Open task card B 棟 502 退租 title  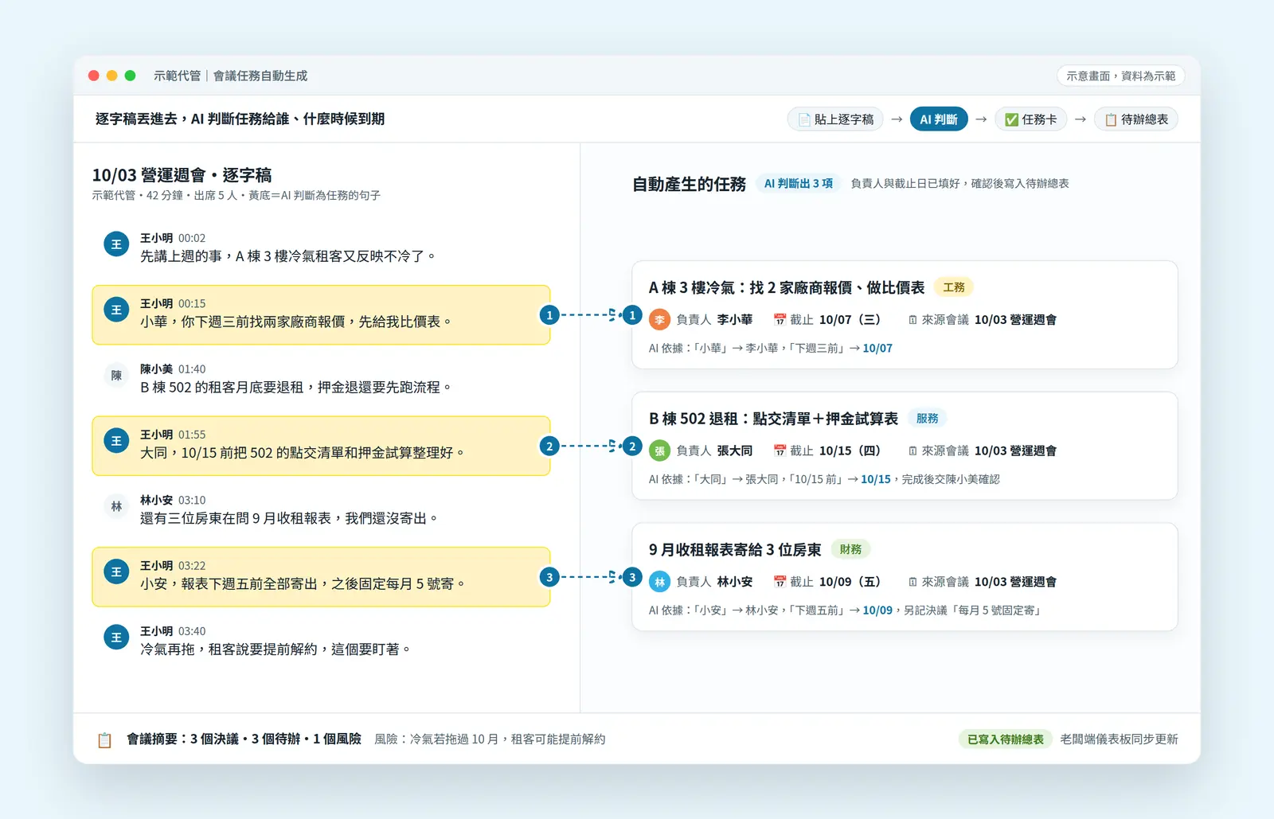(773, 419)
